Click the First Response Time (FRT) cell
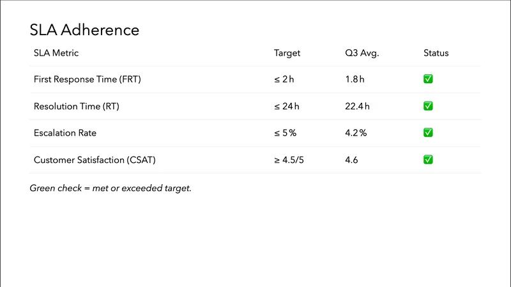Screen dimensions: 511x287 (x=87, y=79)
